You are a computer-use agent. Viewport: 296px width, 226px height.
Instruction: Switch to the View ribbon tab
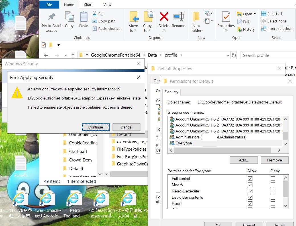tap(107, 5)
